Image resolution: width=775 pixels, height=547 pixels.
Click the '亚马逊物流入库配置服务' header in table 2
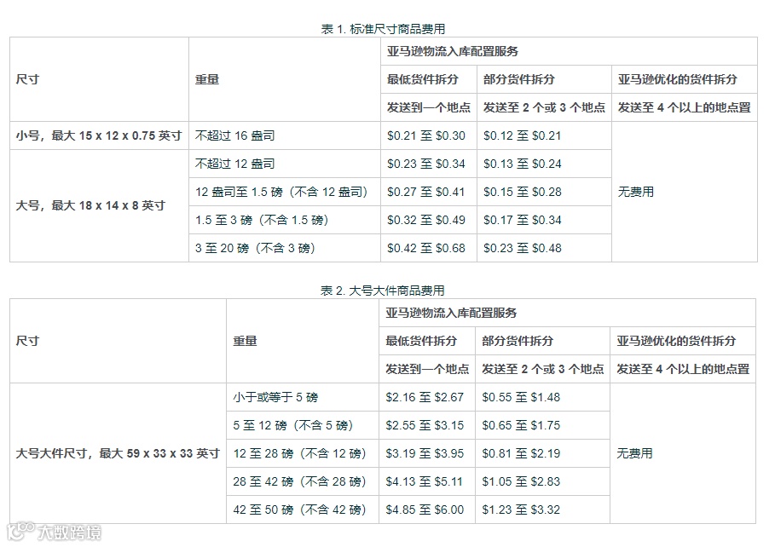coord(451,313)
